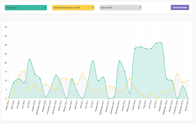The image size is (196, 124).
Task: Open the yellow Exercise (times per month) dropdown
Action: 73,7
